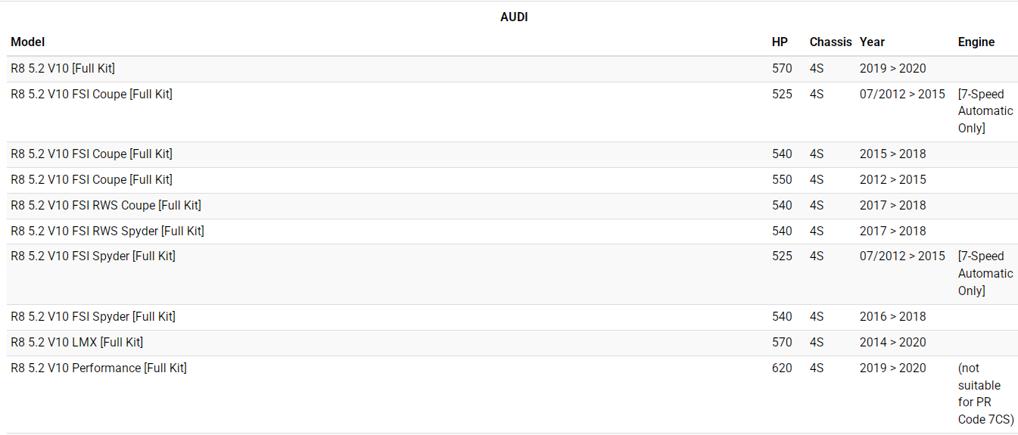Select the FSI Spyder model with 540 HP

[x=93, y=316]
